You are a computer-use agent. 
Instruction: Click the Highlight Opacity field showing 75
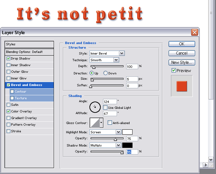click(x=132, y=139)
